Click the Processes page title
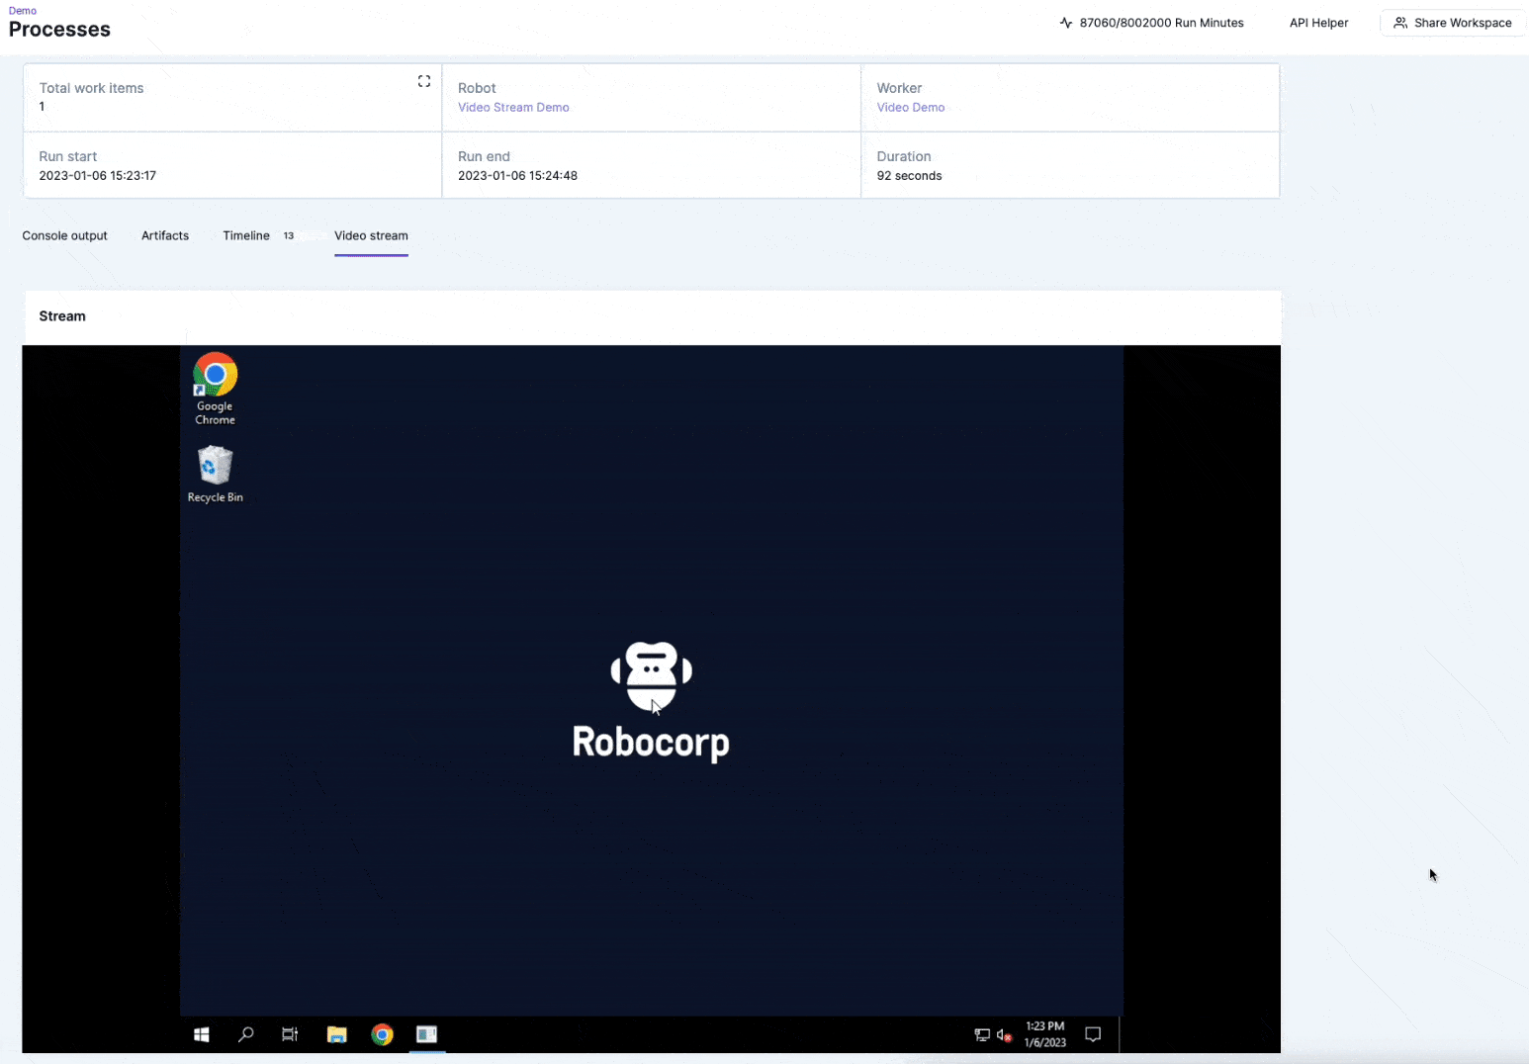Viewport: 1529px width, 1064px height. coord(59,30)
